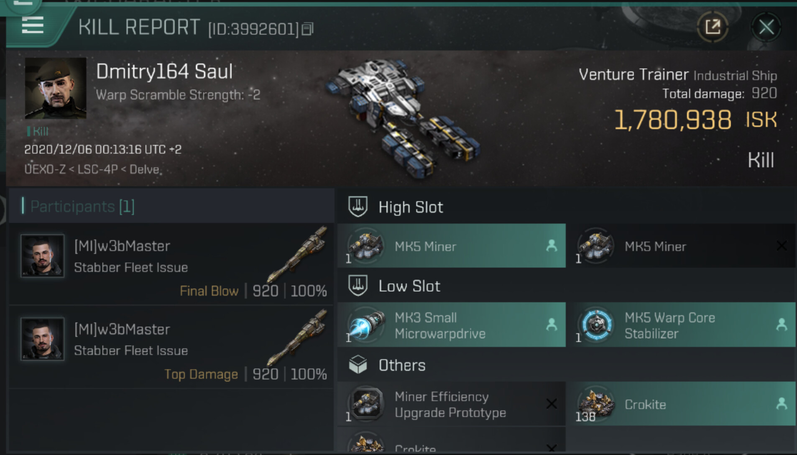Select the dropped MK5 Miner item

tap(451, 246)
